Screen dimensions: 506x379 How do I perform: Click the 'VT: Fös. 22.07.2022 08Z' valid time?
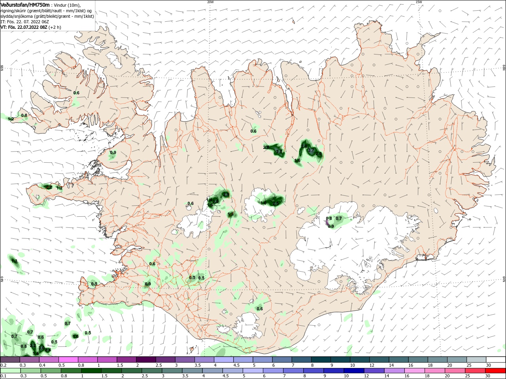click(x=24, y=27)
